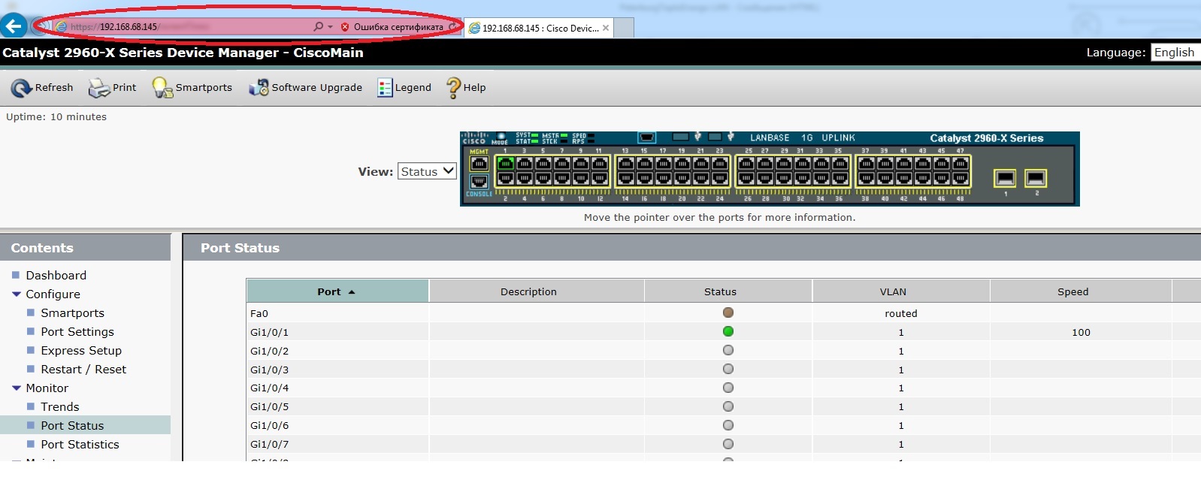The image size is (1201, 489).
Task: Collapse the Monitor section in Contents
Action: [x=17, y=388]
